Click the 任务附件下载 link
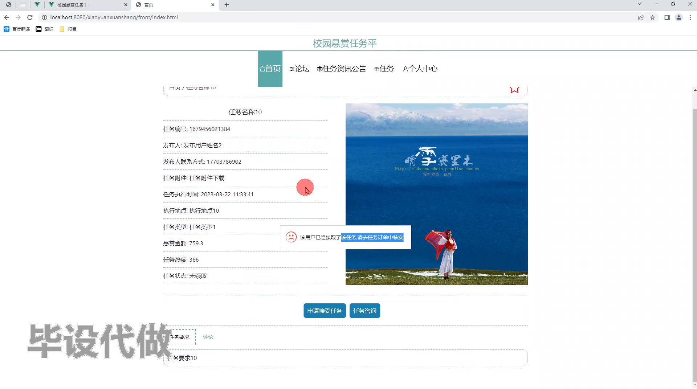The width and height of the screenshot is (697, 389). [207, 178]
